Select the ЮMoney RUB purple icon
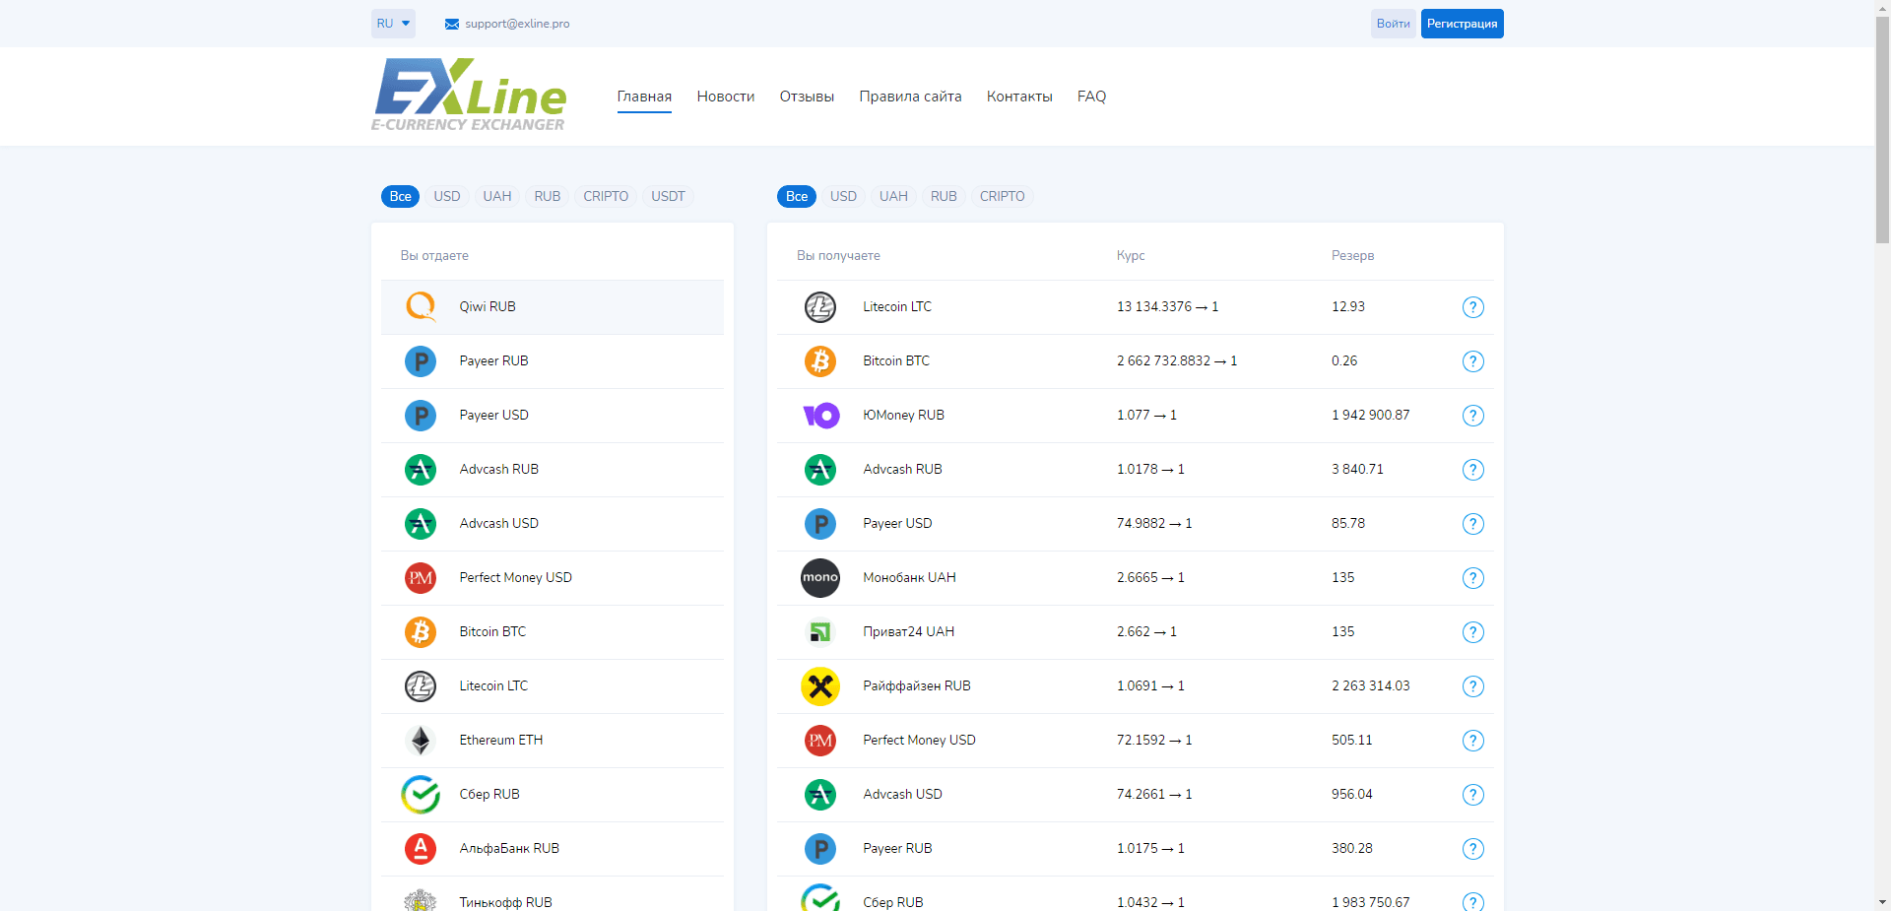 [x=819, y=416]
